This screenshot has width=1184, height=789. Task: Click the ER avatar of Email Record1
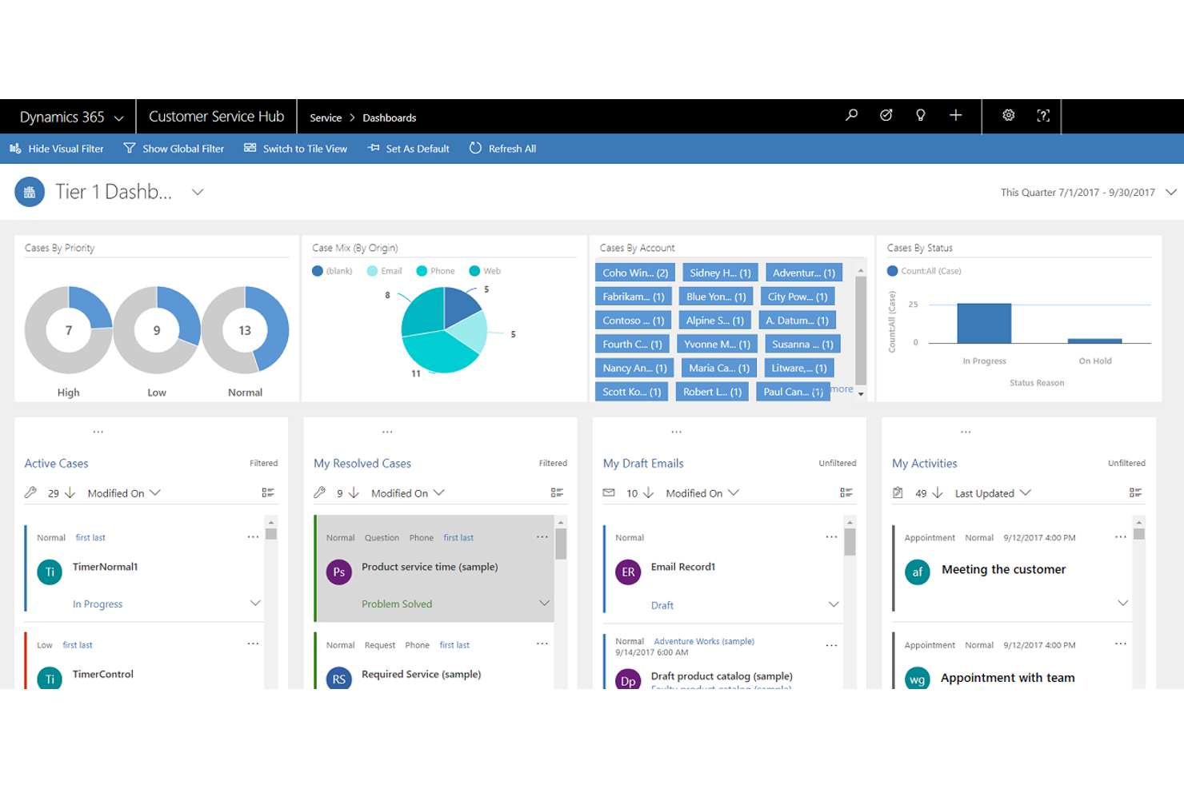[x=628, y=572]
